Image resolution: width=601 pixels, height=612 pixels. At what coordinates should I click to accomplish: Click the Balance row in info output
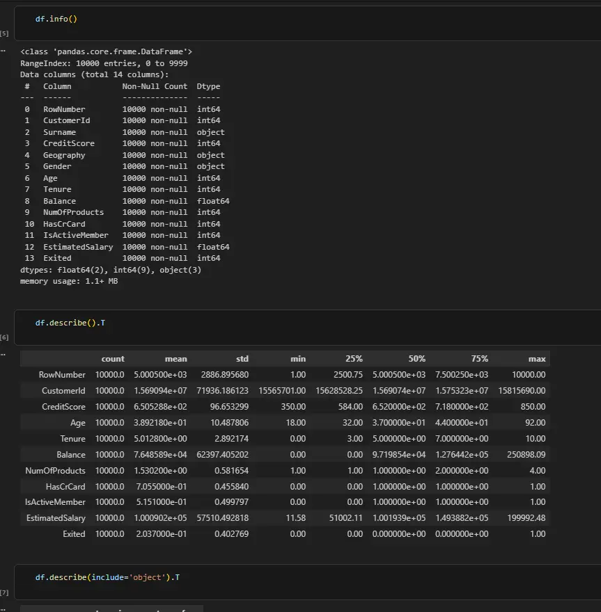point(127,201)
